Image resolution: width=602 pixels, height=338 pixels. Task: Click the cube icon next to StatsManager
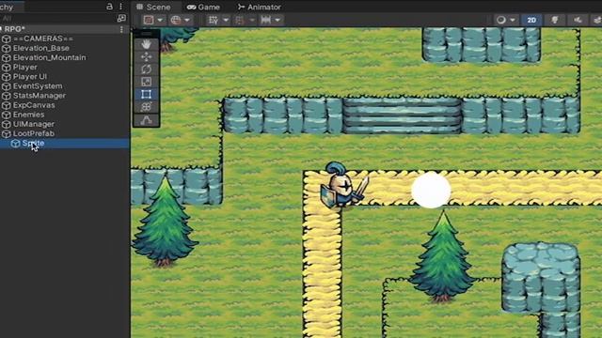tap(7, 96)
